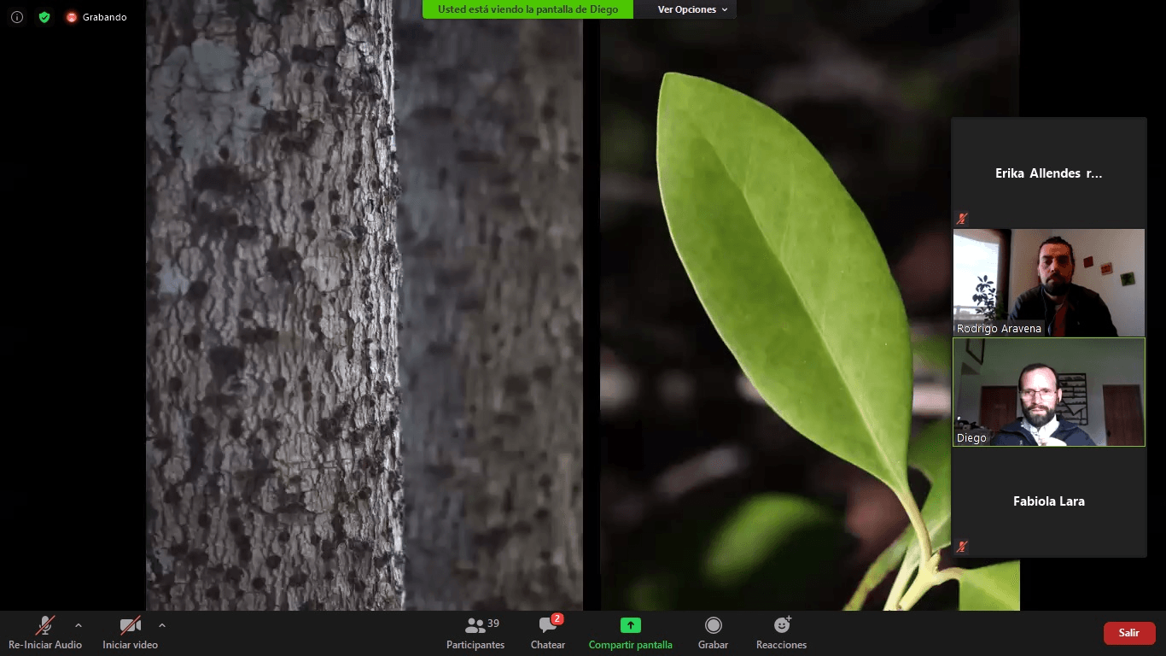
Task: Expand audio options arrow next to microphone
Action: point(79,625)
